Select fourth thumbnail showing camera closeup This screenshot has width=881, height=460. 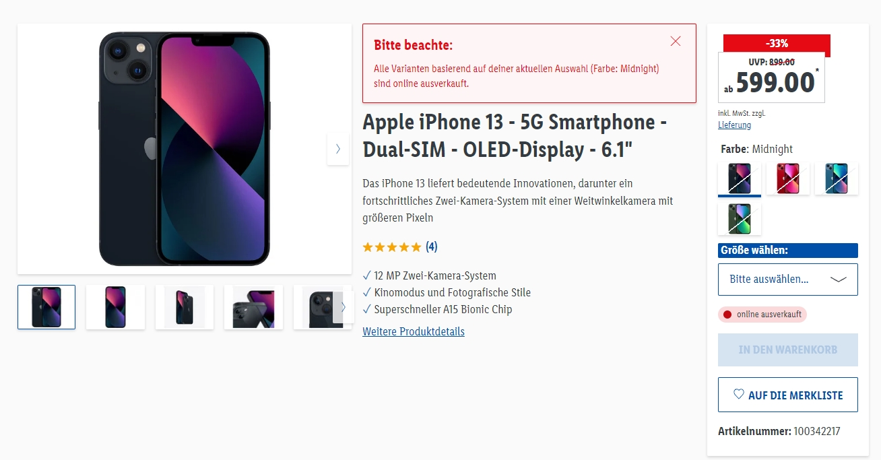pos(253,307)
